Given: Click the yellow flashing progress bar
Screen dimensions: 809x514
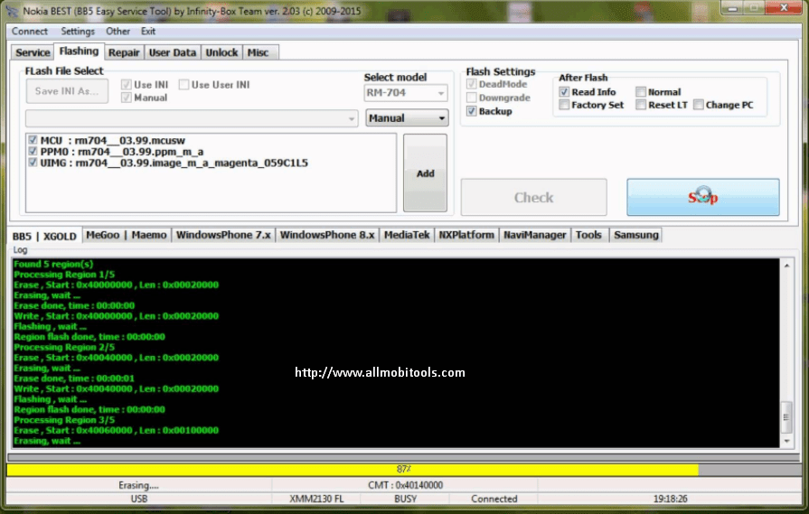Looking at the screenshot, I should tap(352, 470).
